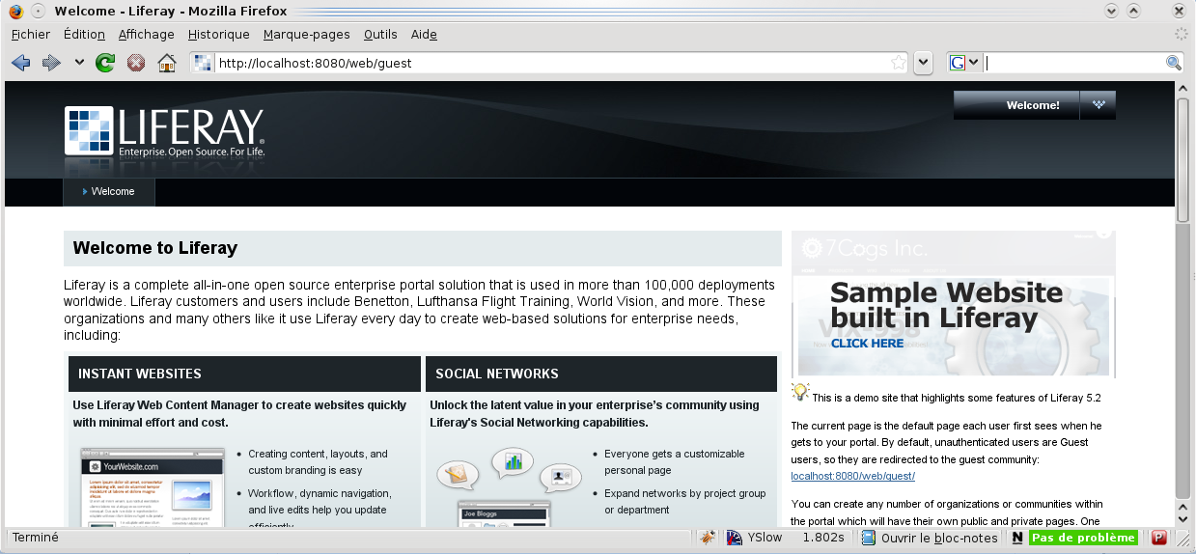Click the Terminé status text

36,538
